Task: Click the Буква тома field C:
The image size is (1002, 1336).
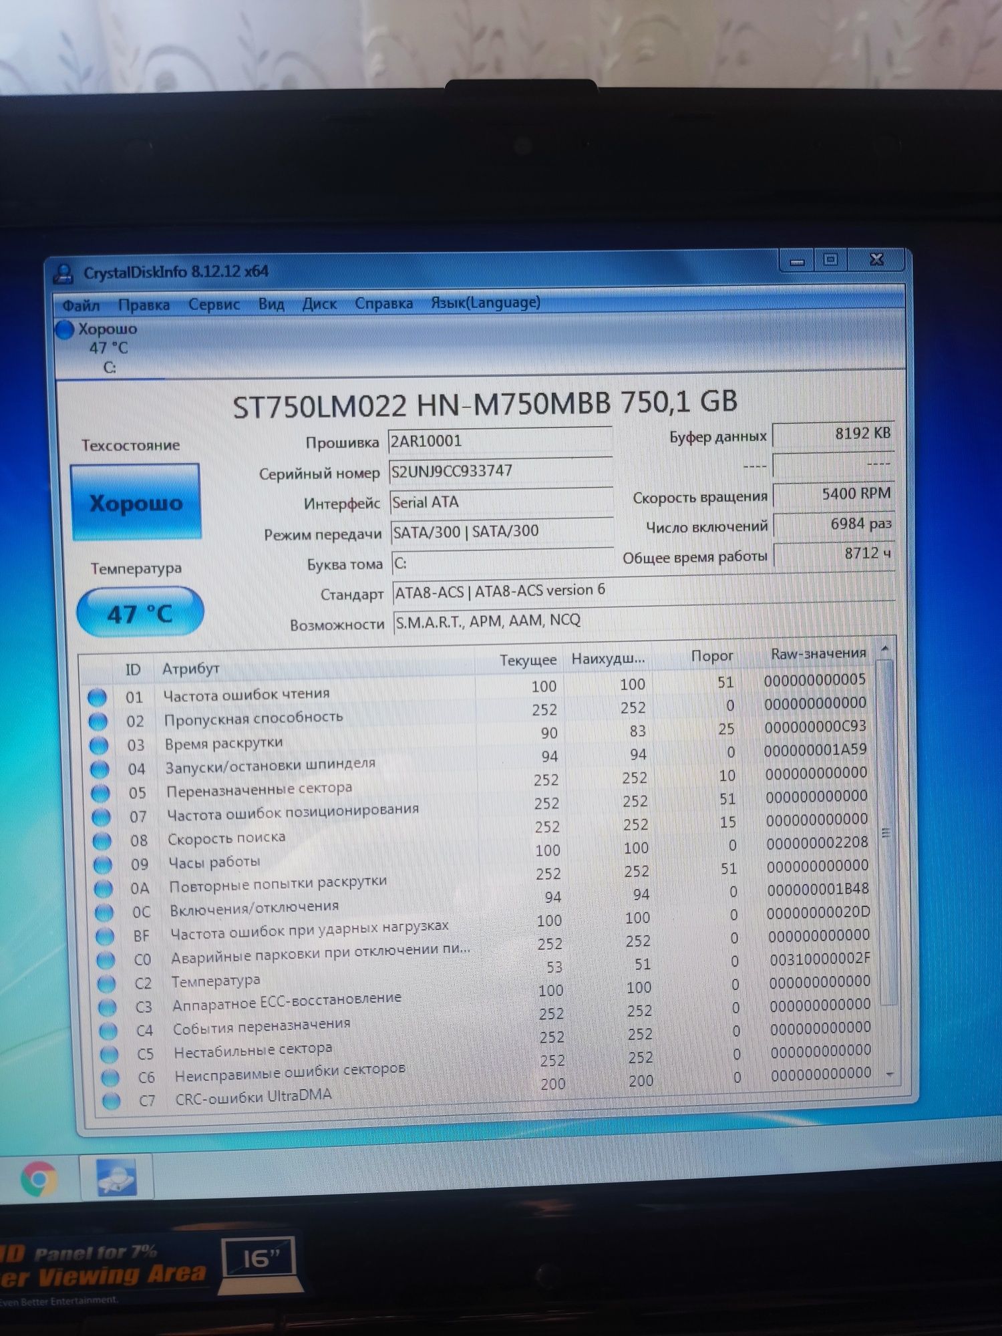Action: click(502, 562)
